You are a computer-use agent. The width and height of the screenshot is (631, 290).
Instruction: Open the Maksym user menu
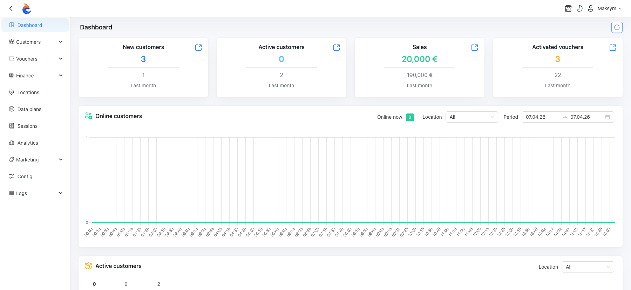tap(605, 8)
